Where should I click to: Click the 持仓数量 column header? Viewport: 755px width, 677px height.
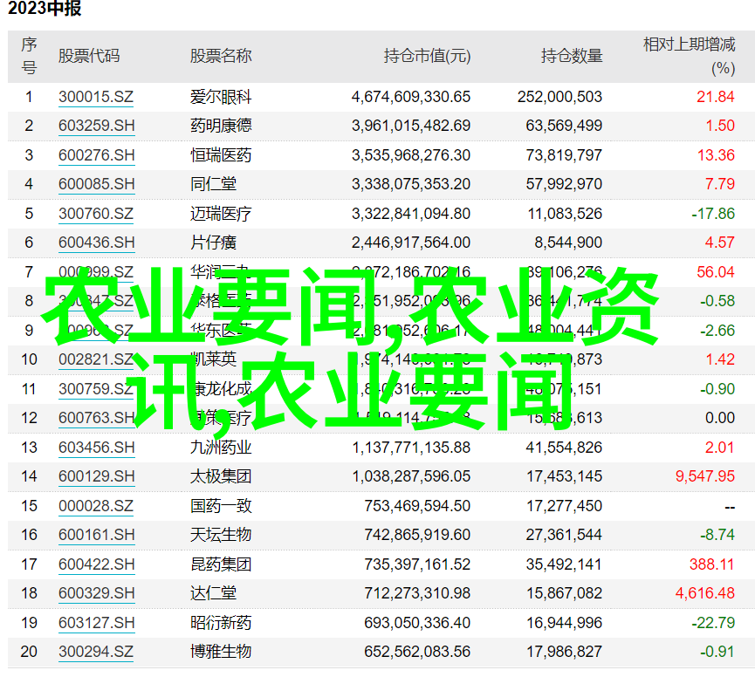coord(572,56)
